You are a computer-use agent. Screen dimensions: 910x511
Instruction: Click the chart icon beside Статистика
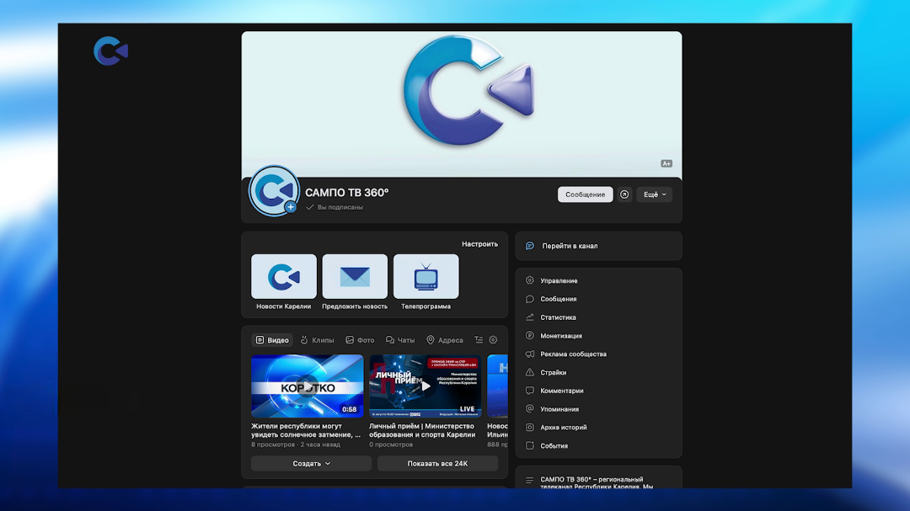coord(530,318)
